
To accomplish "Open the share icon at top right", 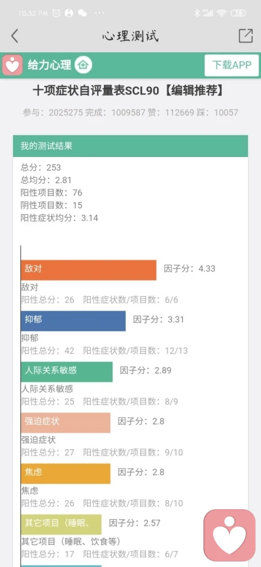I will coord(245,35).
